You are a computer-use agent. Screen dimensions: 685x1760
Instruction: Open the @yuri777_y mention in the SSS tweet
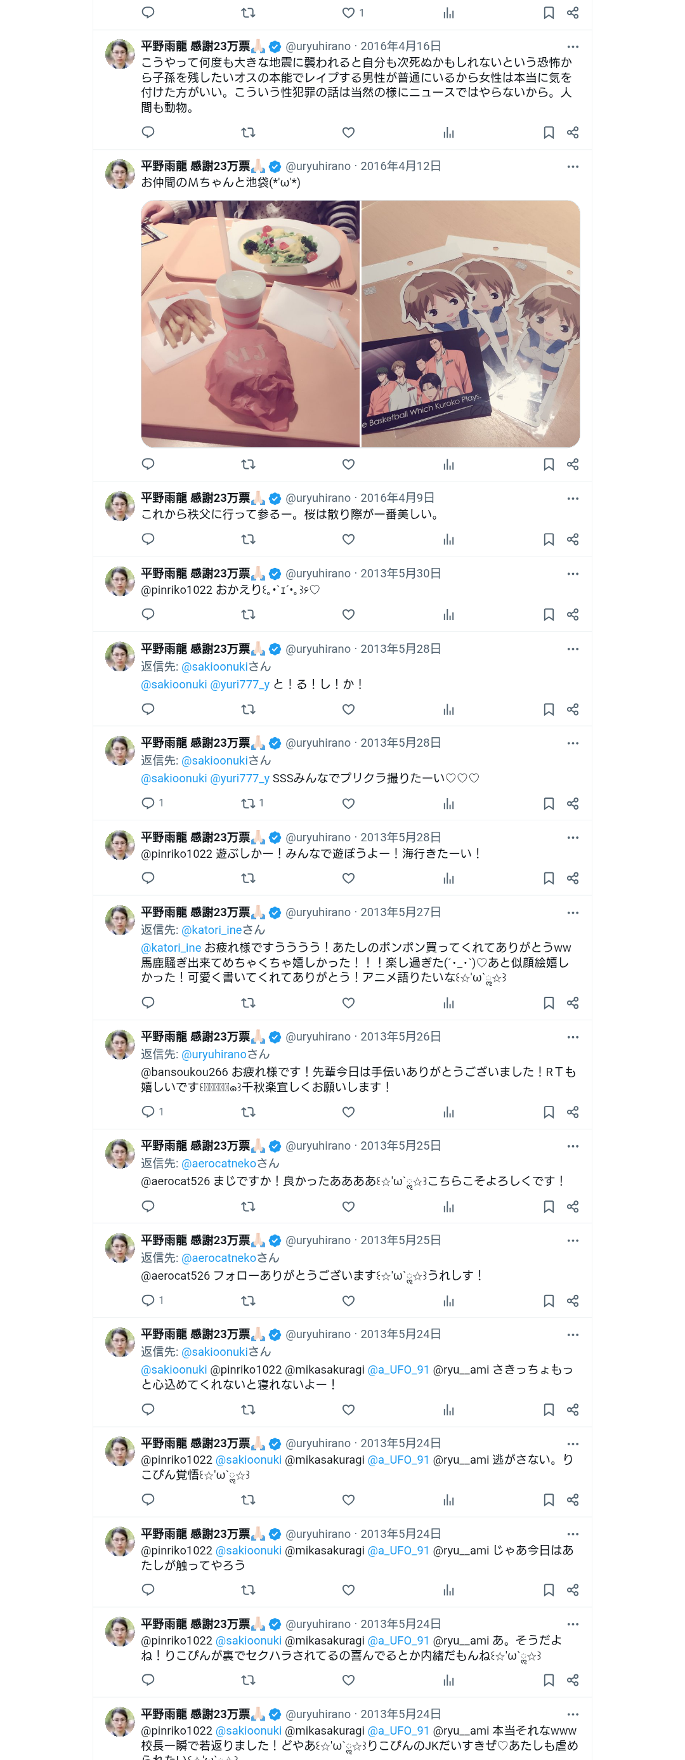[240, 778]
